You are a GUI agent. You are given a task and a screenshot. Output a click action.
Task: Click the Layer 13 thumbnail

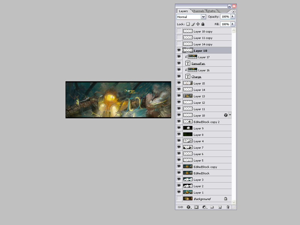coord(187,96)
